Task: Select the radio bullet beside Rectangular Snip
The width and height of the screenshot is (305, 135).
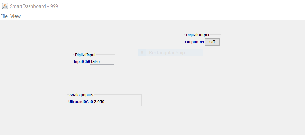Action: (x=142, y=53)
